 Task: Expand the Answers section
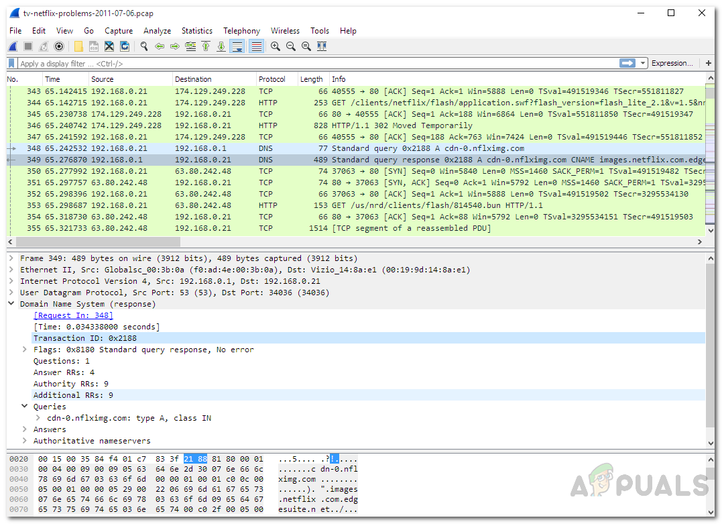(x=25, y=429)
